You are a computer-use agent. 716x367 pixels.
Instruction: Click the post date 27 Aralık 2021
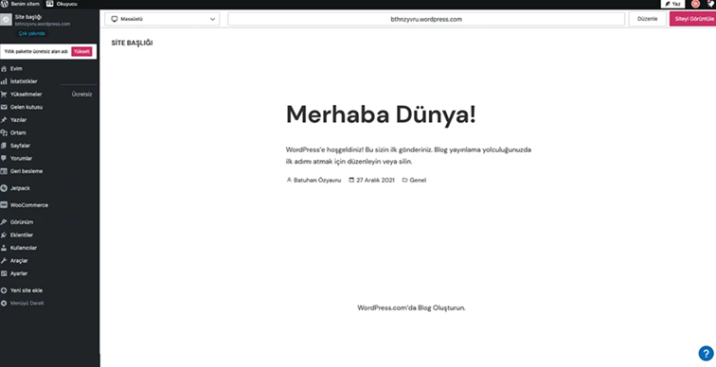[x=375, y=180]
